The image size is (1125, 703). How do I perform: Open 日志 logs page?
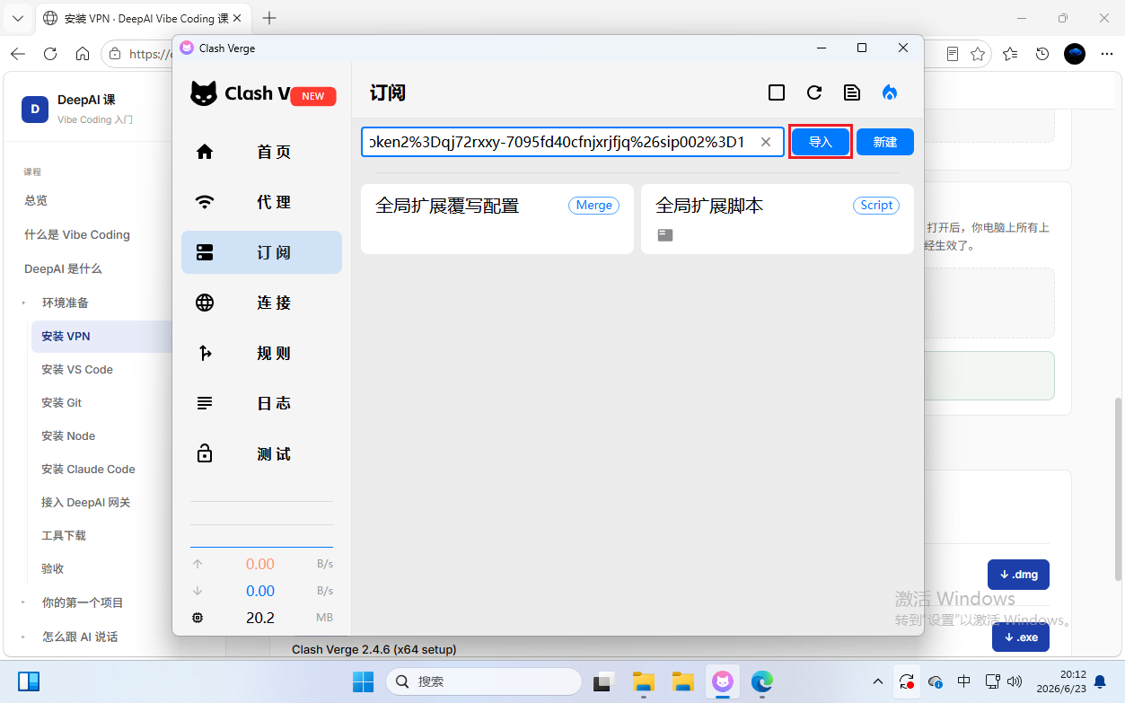pos(261,403)
